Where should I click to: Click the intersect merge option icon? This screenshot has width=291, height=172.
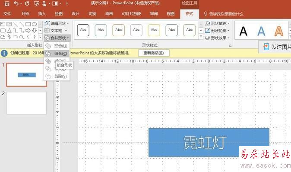click(48, 69)
